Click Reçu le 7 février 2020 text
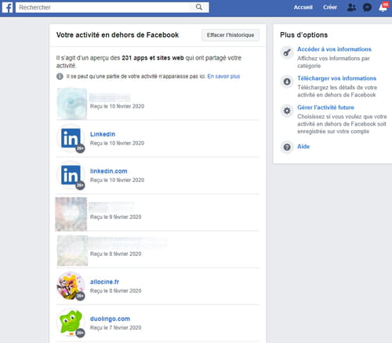 tap(116, 327)
